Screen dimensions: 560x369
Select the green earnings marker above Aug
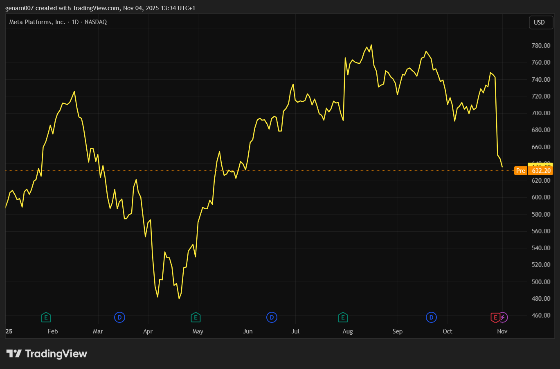pyautogui.click(x=343, y=317)
